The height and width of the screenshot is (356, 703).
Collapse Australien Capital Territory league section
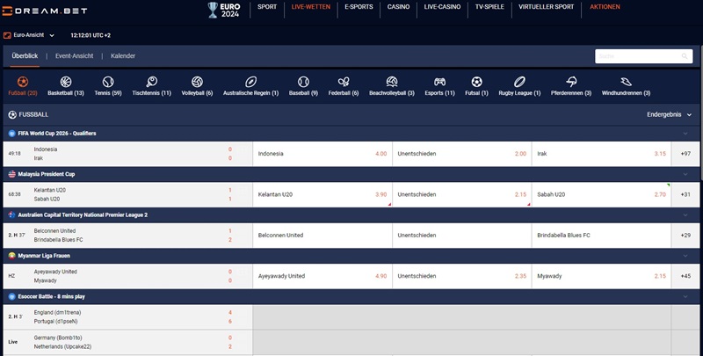[685, 215]
